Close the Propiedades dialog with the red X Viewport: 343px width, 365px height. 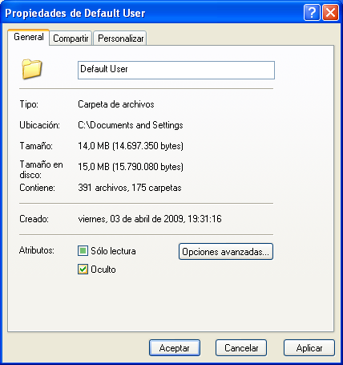330,13
